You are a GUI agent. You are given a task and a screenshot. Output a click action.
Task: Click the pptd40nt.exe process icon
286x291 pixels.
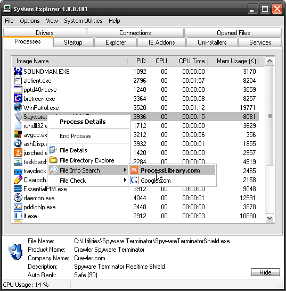point(18,90)
